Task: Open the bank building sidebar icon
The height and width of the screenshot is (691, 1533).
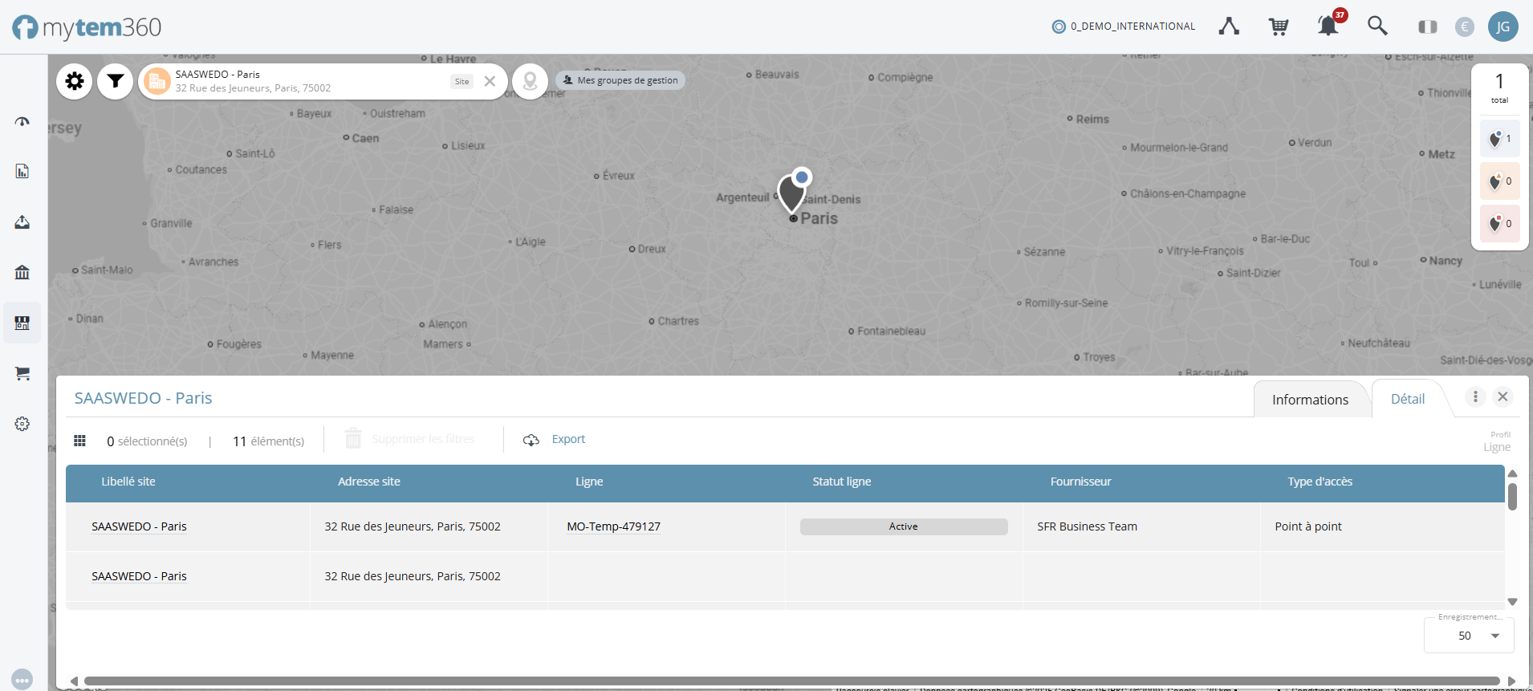Action: (22, 272)
